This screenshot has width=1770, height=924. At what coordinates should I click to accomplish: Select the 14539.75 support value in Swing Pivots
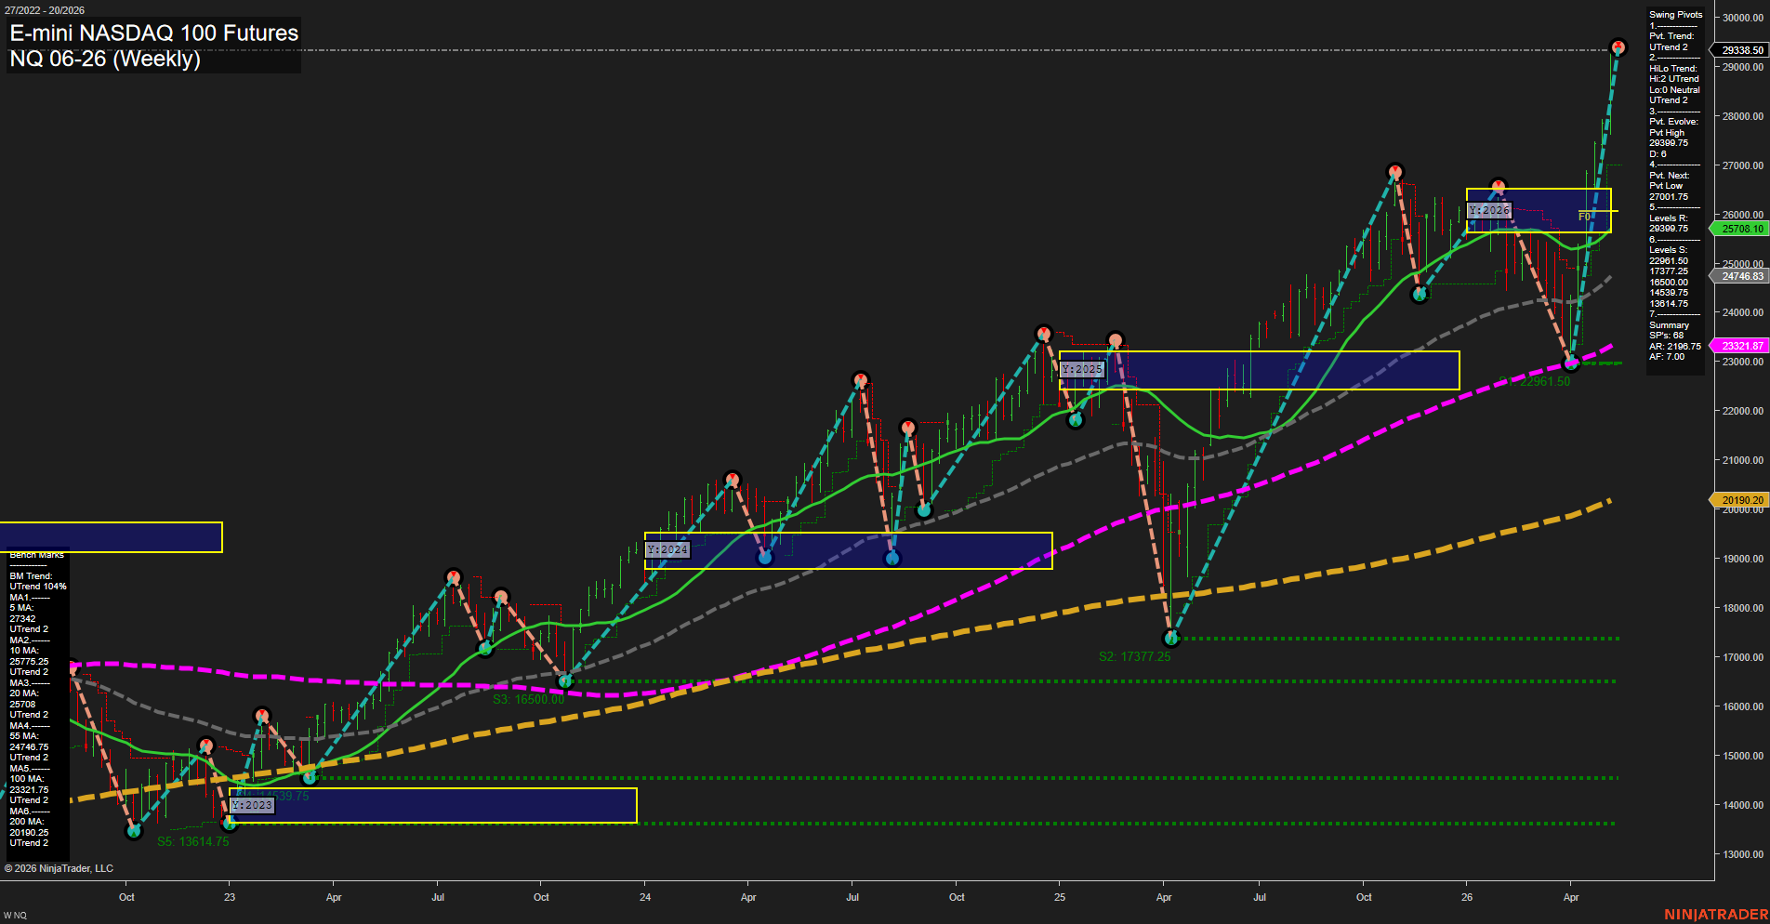[1669, 292]
